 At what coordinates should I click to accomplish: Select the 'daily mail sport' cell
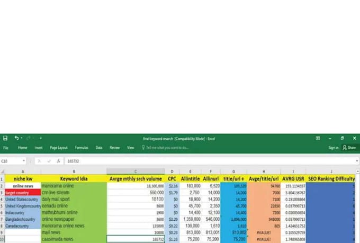click(x=74, y=199)
